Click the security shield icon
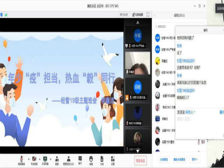 (1, 15)
